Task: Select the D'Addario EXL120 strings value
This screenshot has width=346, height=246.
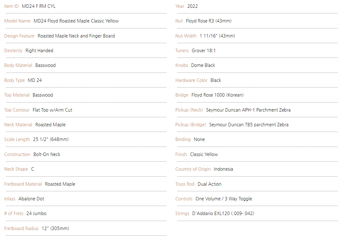Action: [223, 213]
